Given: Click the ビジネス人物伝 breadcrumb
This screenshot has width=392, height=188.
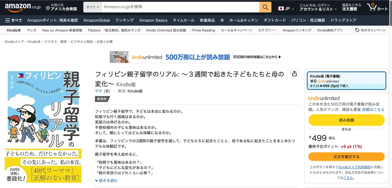Looking at the screenshot, I should (x=82, y=42).
